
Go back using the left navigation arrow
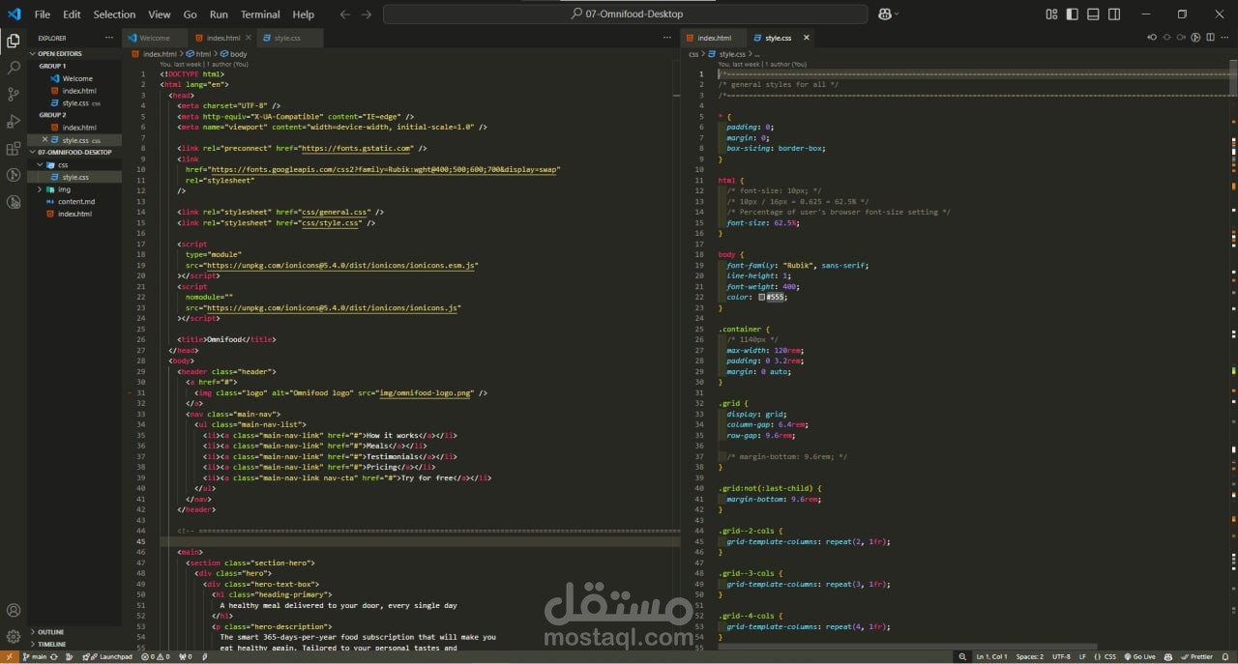coord(345,14)
